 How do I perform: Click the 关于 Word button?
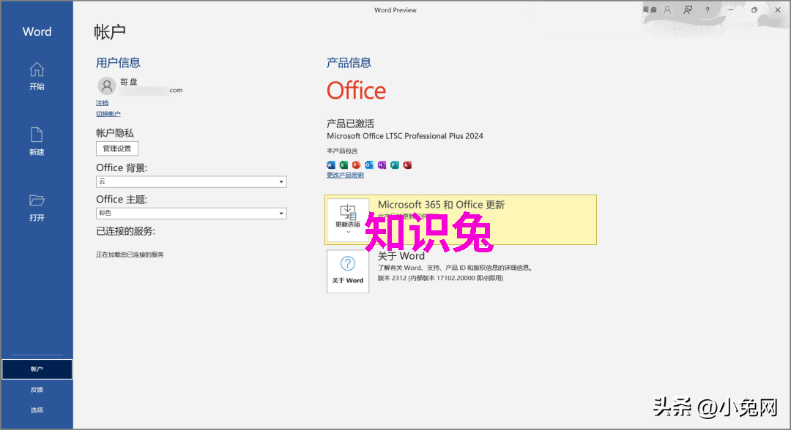pyautogui.click(x=348, y=271)
